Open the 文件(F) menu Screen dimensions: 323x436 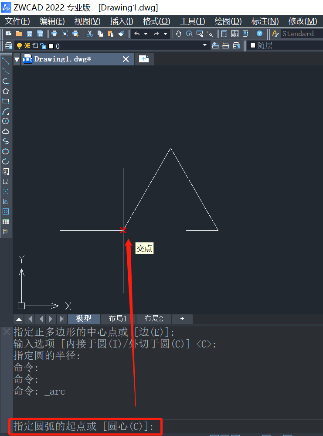pos(17,21)
